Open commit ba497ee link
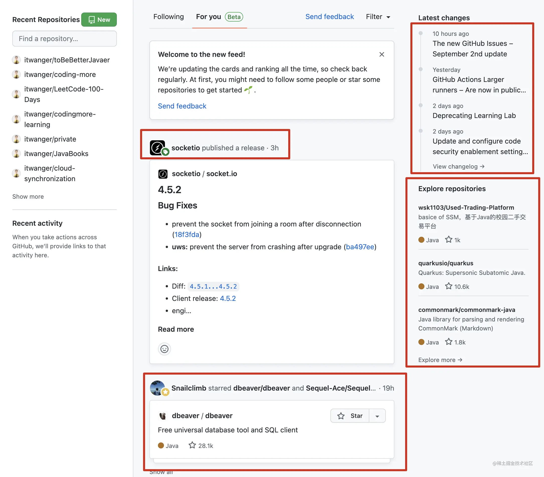The height and width of the screenshot is (477, 544). 360,247
